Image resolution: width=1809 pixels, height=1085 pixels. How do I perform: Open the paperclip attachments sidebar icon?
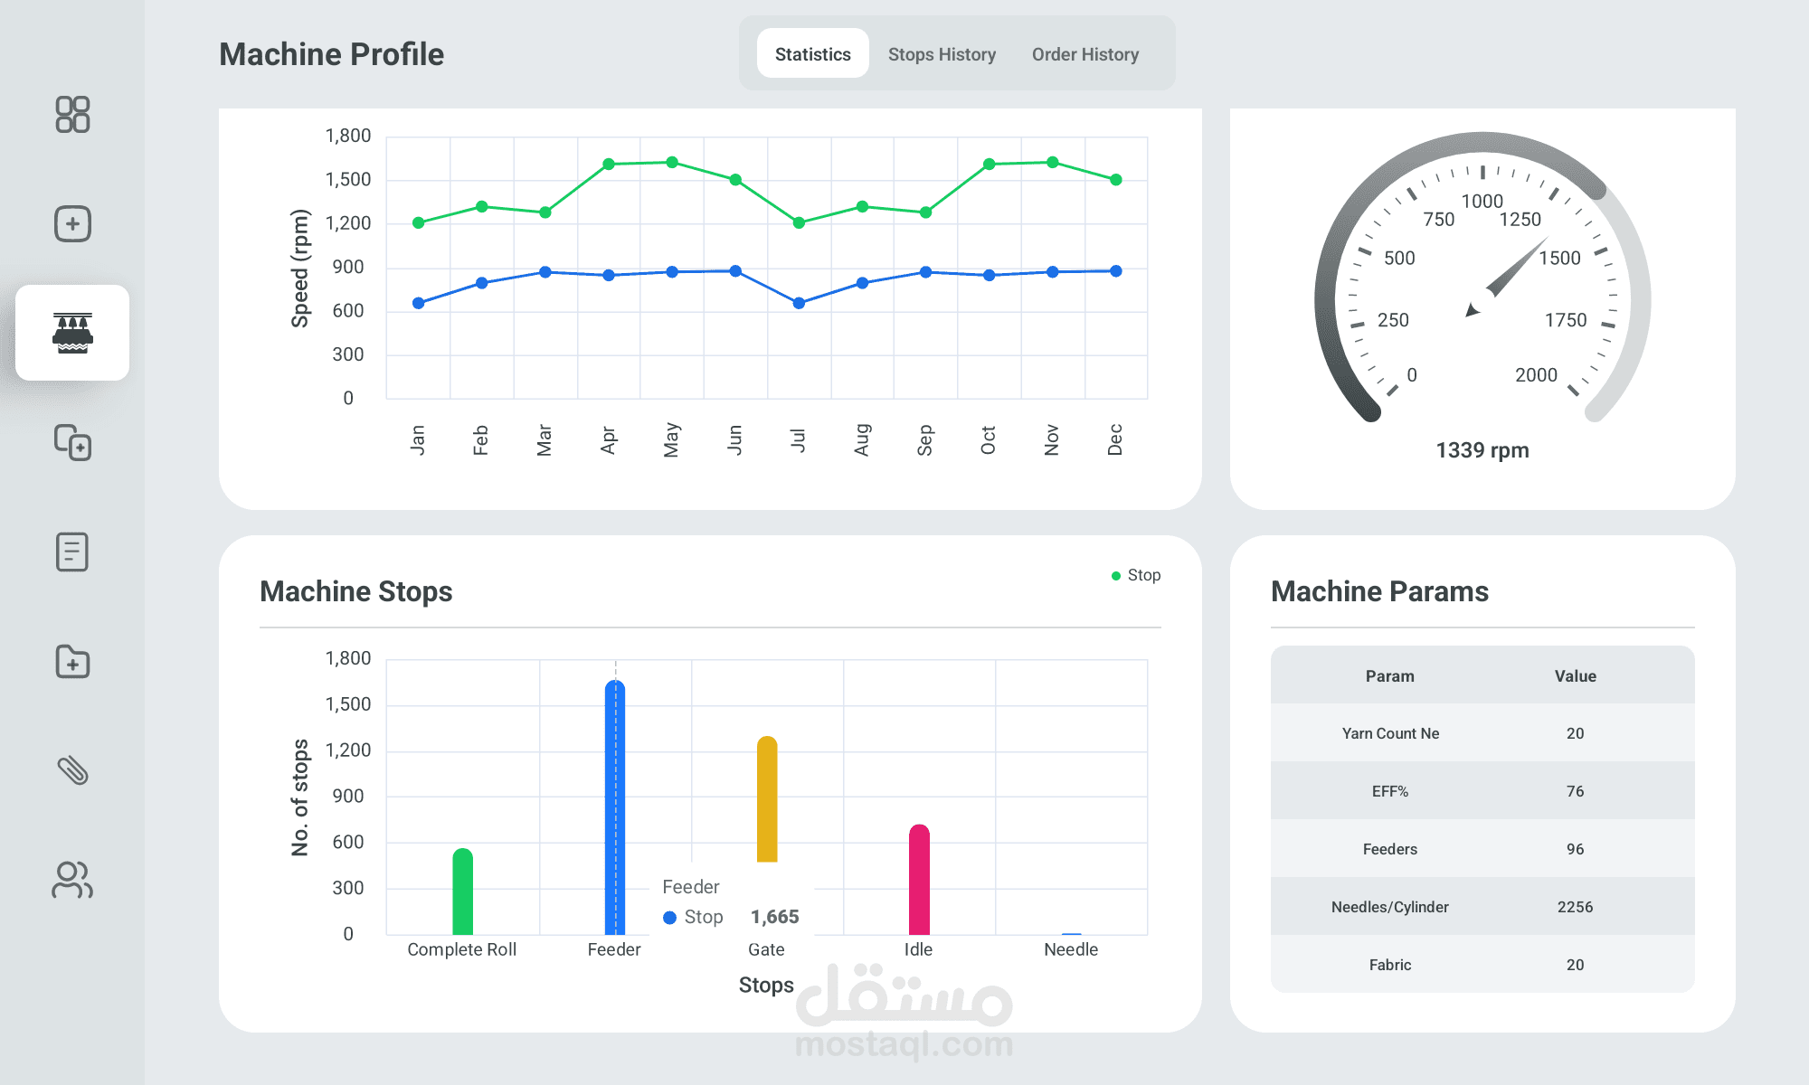(72, 770)
